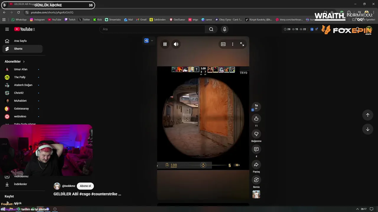Open the Gmail bookmark
The image size is (378, 212).
pos(141,20)
